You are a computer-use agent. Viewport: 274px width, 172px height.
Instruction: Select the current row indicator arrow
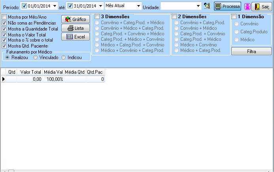(4, 79)
